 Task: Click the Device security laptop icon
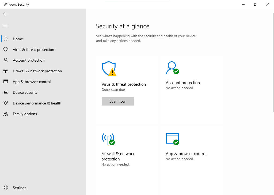coord(6,92)
